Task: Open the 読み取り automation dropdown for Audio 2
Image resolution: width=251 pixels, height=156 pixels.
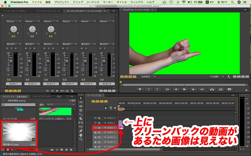Action: [32, 44]
